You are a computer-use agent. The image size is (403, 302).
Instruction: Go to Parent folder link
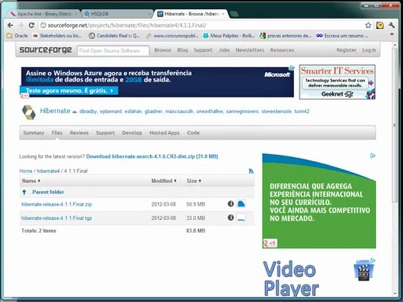[48, 192]
